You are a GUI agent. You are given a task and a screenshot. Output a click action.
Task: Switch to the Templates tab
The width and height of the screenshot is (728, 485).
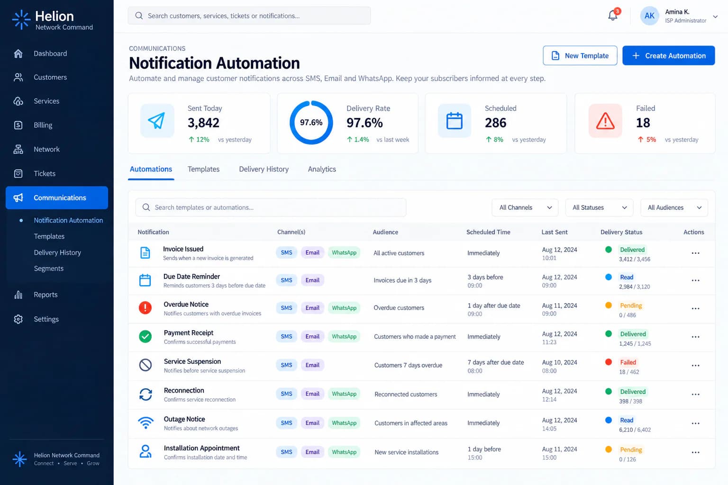[x=203, y=169]
